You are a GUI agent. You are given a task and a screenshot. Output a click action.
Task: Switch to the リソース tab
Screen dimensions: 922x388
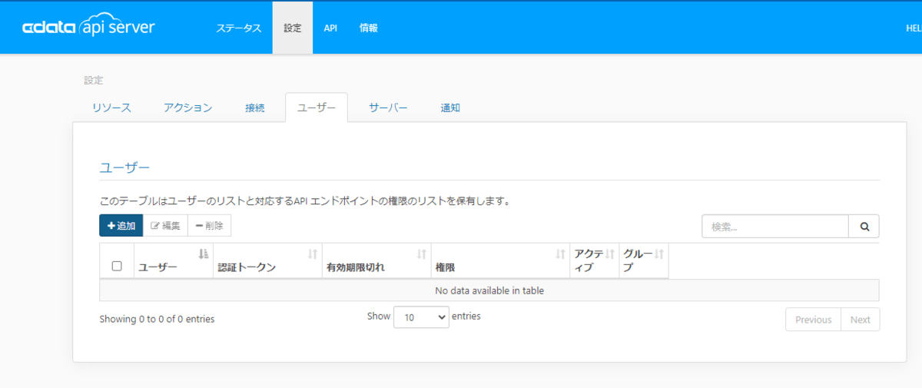[x=111, y=108]
